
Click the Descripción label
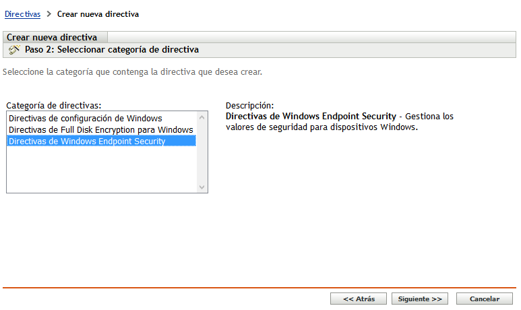pos(249,106)
